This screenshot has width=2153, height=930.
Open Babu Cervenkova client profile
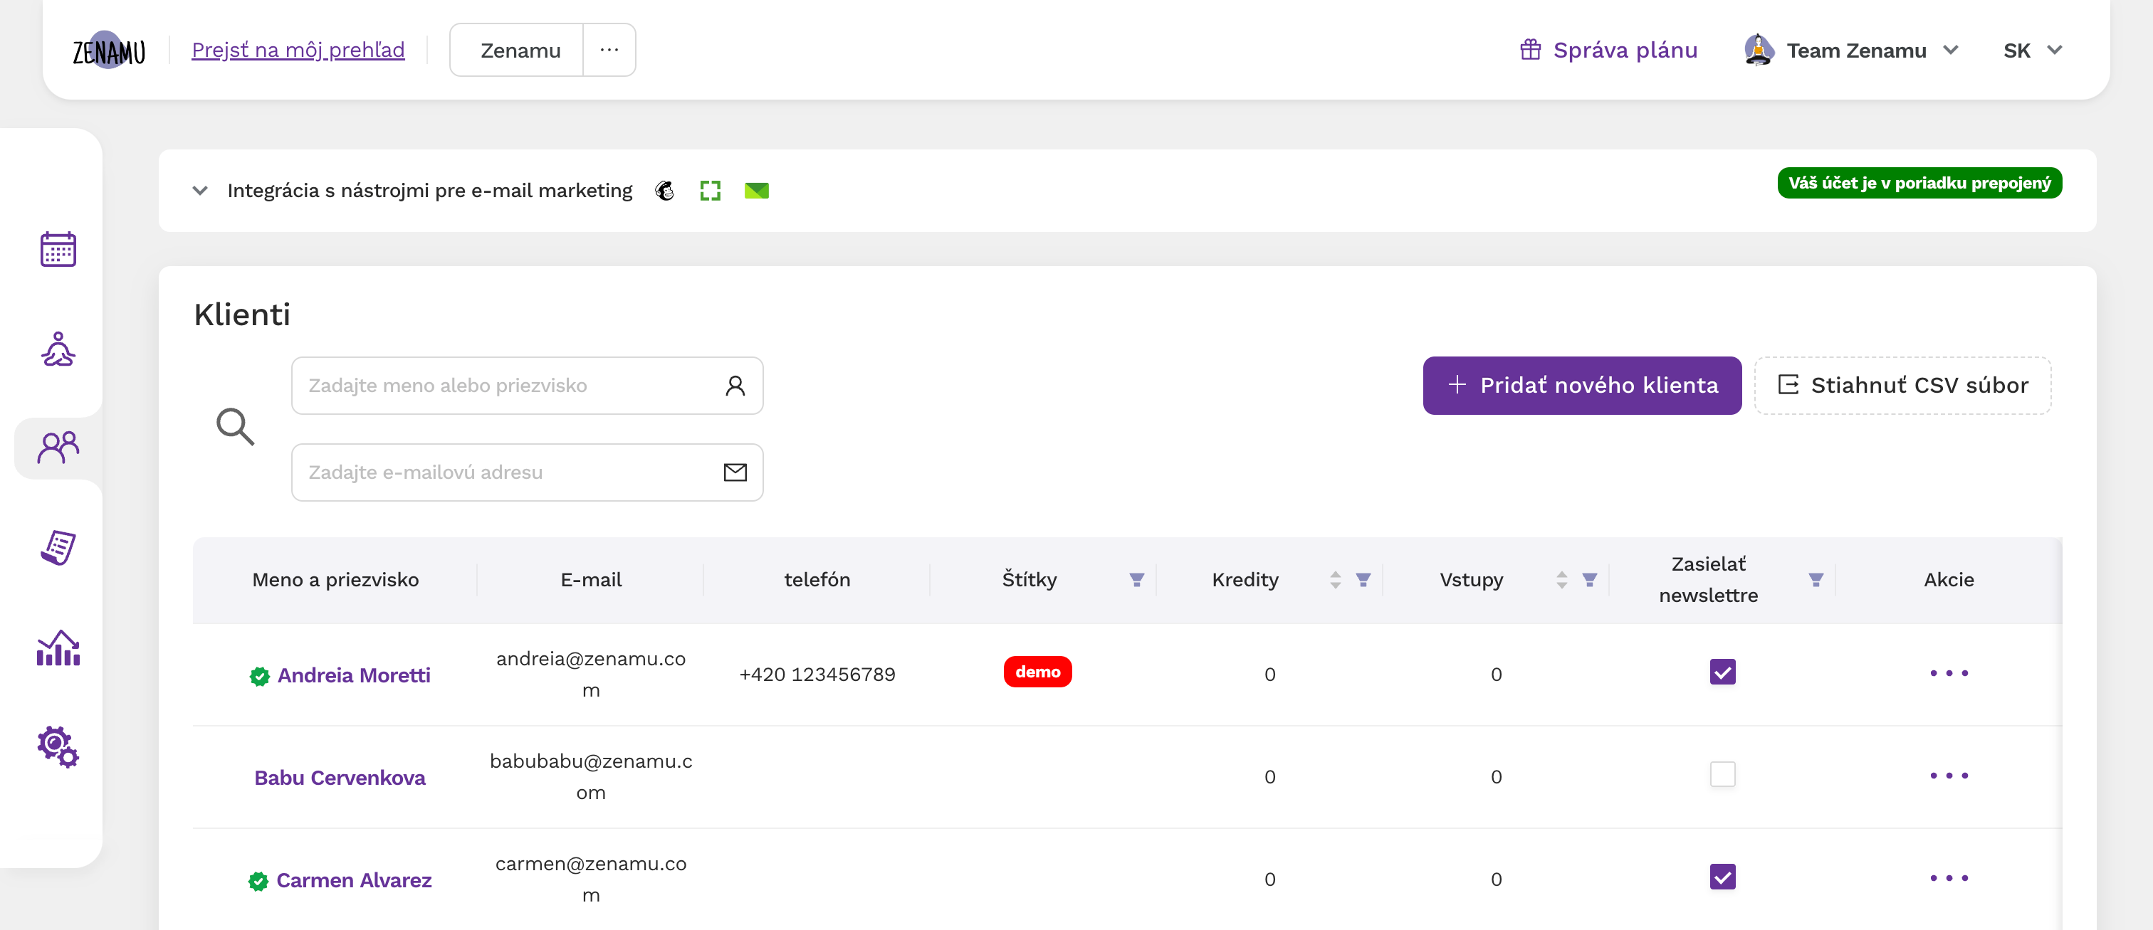click(340, 778)
